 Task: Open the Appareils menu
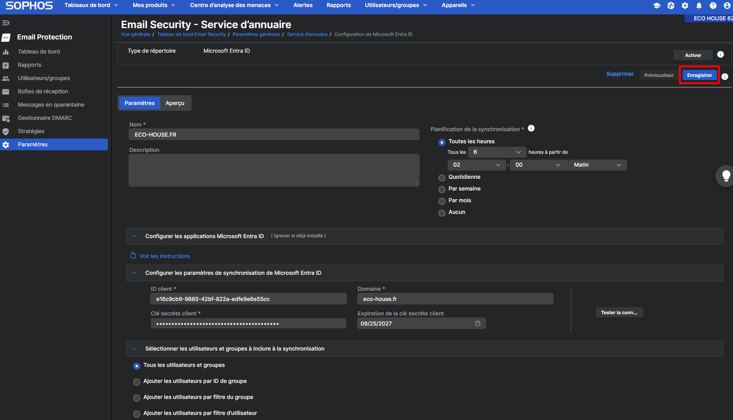click(x=458, y=5)
